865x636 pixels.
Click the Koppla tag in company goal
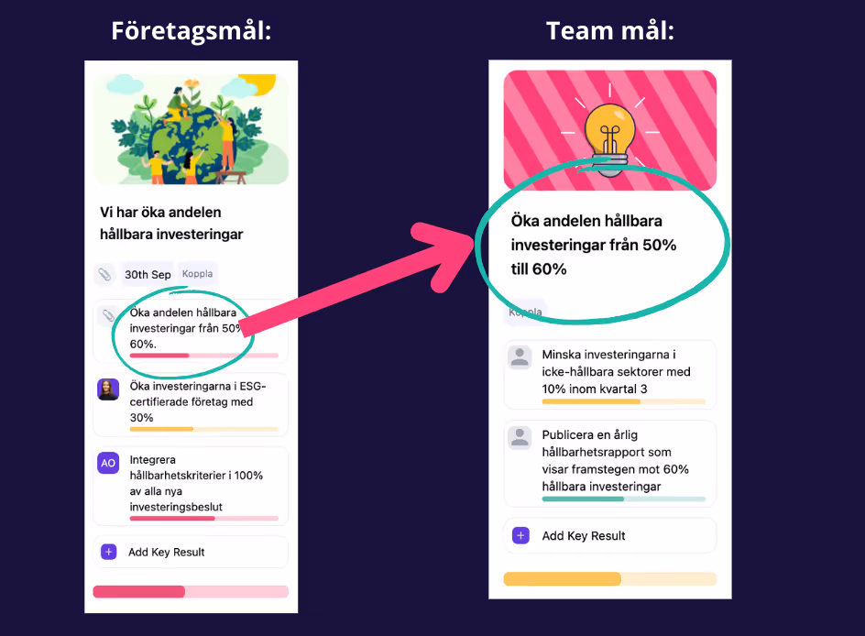[x=197, y=274]
